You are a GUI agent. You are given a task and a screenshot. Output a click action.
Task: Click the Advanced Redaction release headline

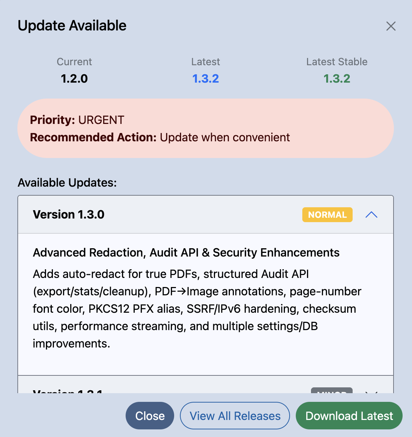186,253
